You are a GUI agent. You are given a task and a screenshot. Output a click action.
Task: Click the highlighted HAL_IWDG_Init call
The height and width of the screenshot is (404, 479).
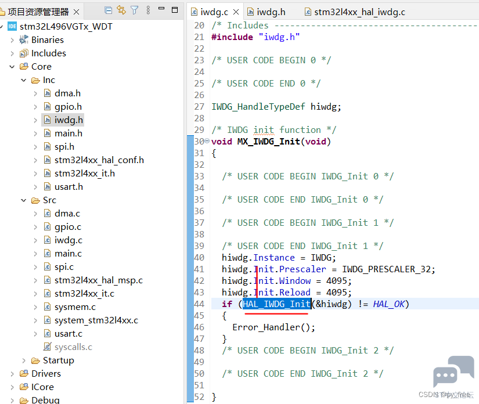277,304
